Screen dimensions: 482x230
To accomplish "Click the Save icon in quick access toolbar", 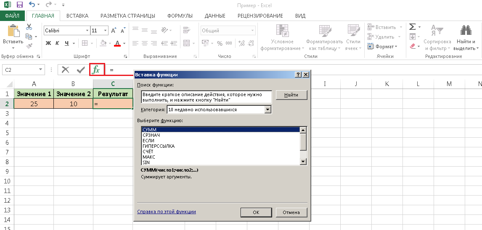I will point(20,5).
